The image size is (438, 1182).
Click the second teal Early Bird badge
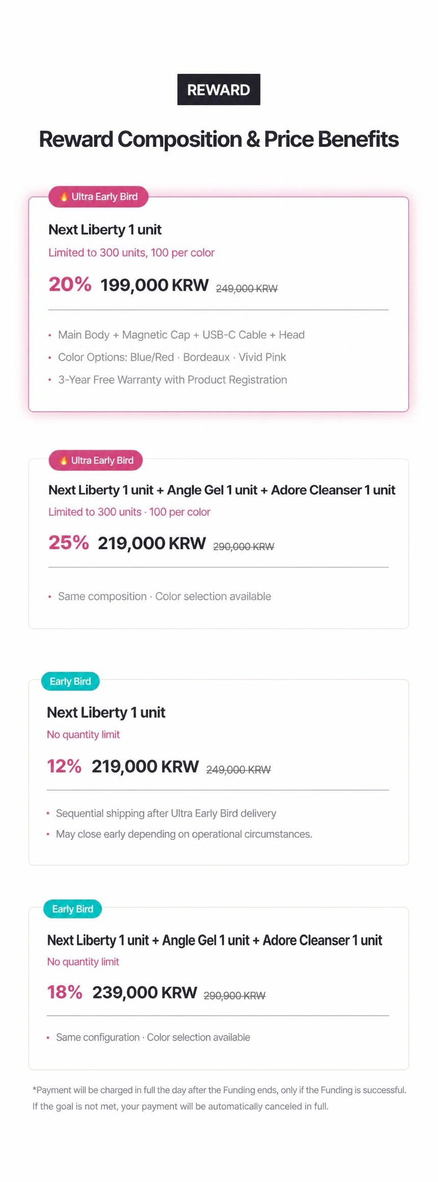(x=72, y=909)
